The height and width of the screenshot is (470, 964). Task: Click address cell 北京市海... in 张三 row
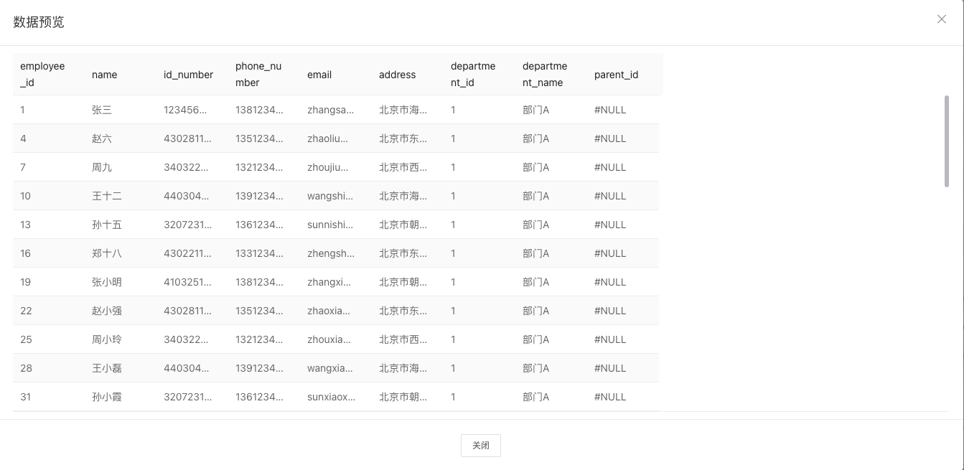[x=403, y=110]
